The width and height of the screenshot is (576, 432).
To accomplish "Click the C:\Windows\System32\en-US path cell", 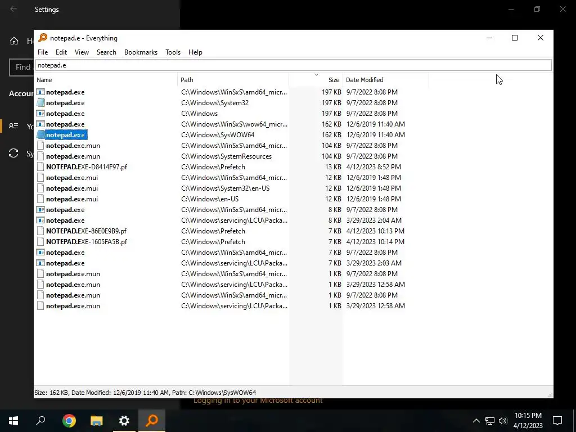I will [x=225, y=188].
